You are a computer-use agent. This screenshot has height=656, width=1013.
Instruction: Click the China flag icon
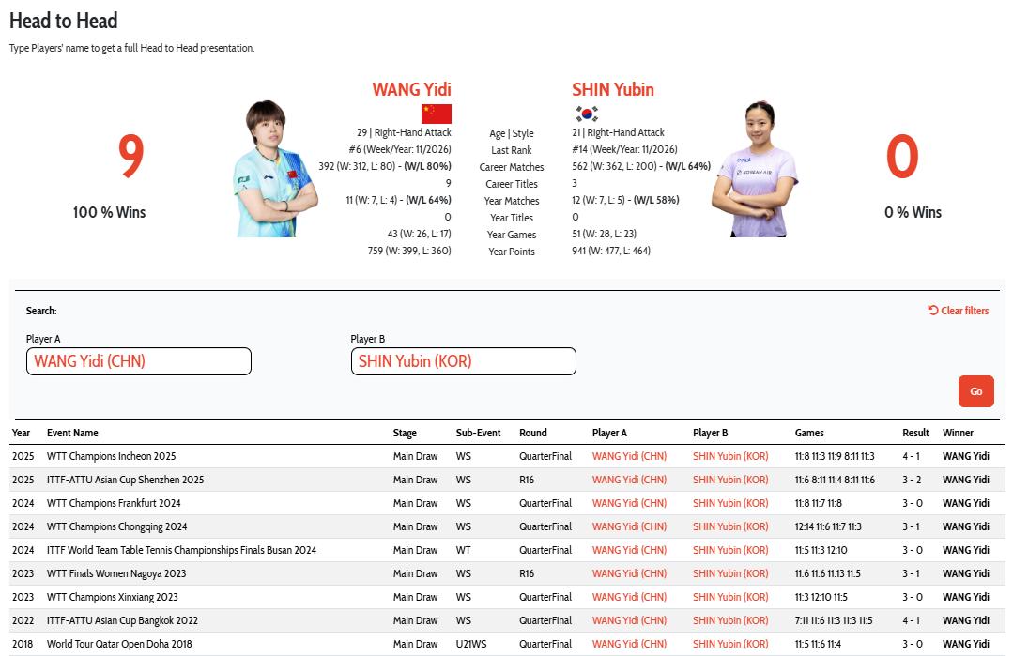[x=436, y=114]
